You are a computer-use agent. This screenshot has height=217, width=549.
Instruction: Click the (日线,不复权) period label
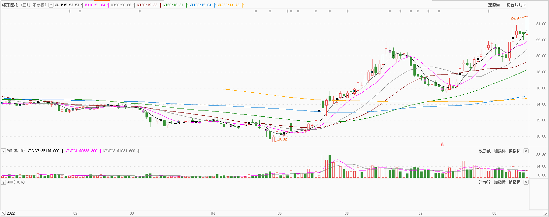34,5
